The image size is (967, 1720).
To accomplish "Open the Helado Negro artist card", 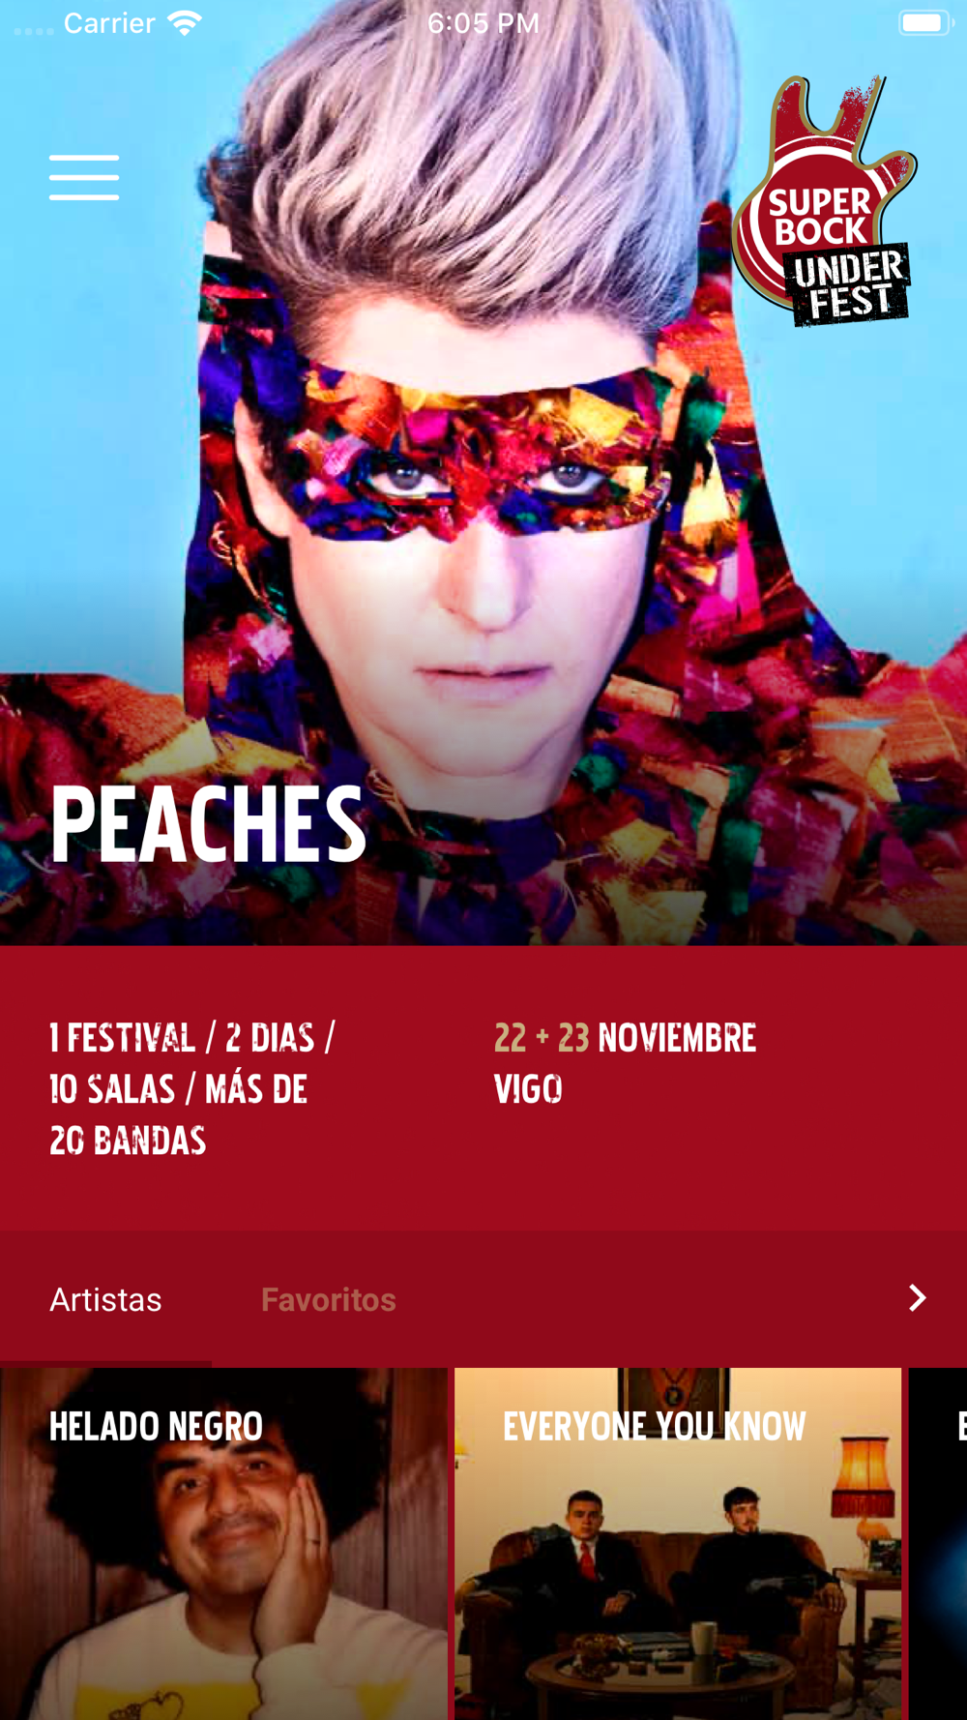I will [223, 1544].
